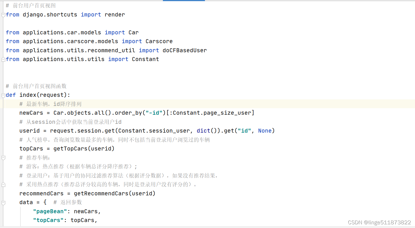Click the '"-id"' string in order_by call

(154, 113)
